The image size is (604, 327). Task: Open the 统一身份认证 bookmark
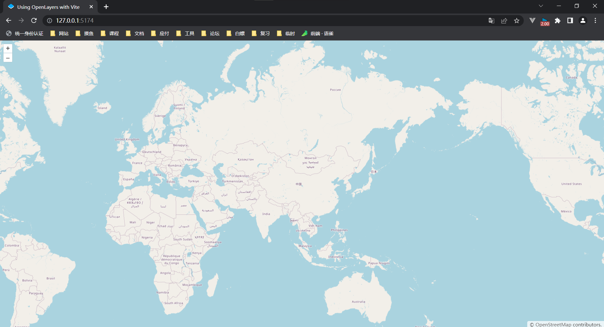(x=25, y=33)
